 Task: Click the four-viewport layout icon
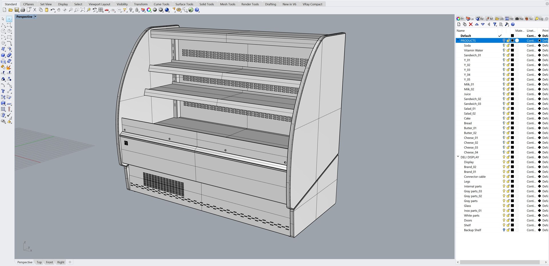(x=101, y=10)
